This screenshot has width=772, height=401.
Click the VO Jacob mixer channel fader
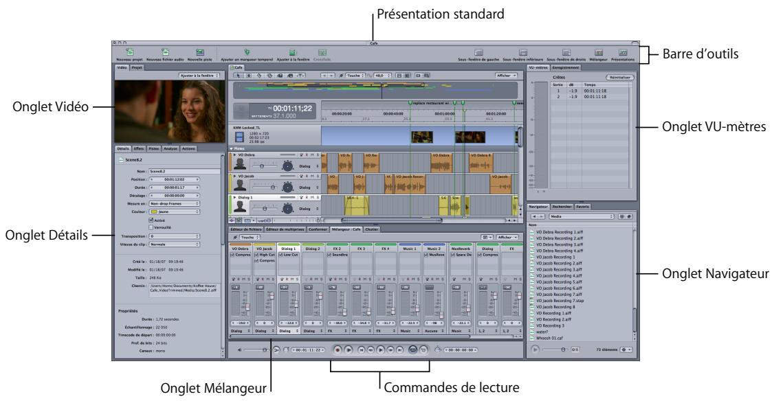click(x=271, y=297)
